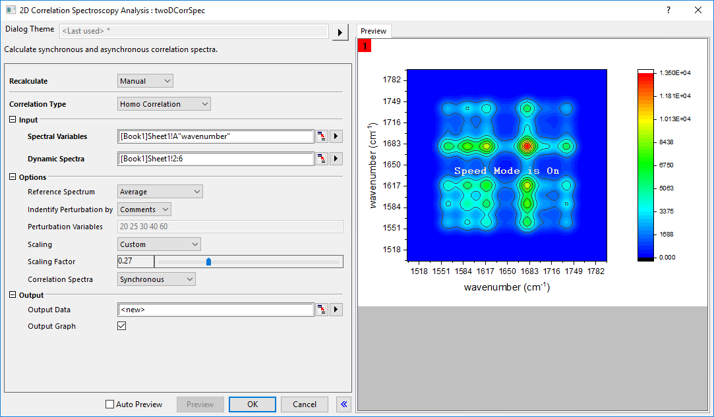The height and width of the screenshot is (417, 714).
Task: Click the Scaling Factor slider handle
Action: click(208, 262)
